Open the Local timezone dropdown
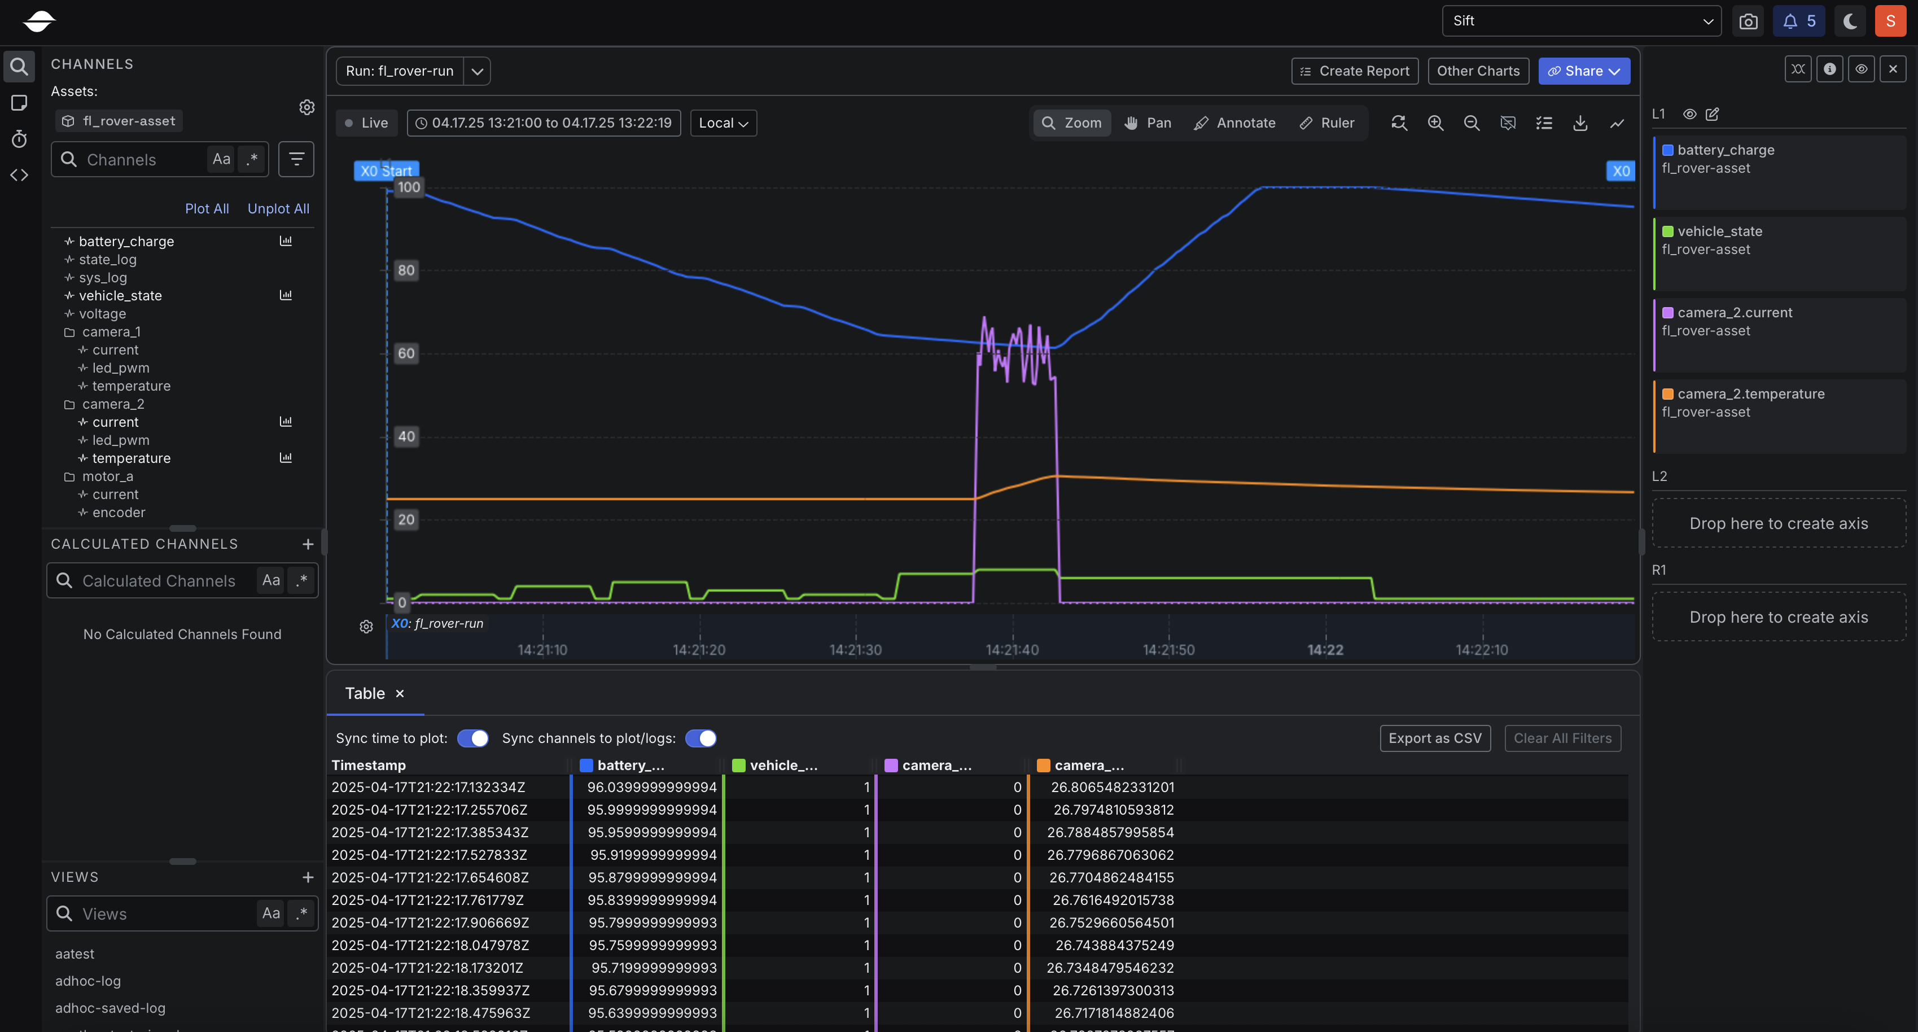Screen dimensions: 1918x1032 [x=723, y=123]
